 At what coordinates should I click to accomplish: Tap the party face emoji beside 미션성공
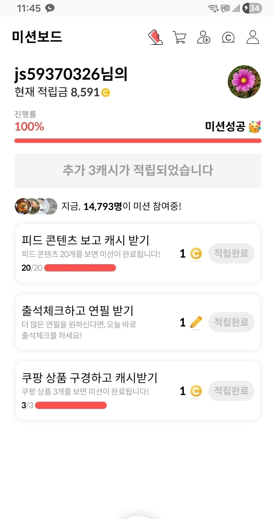pyautogui.click(x=255, y=127)
